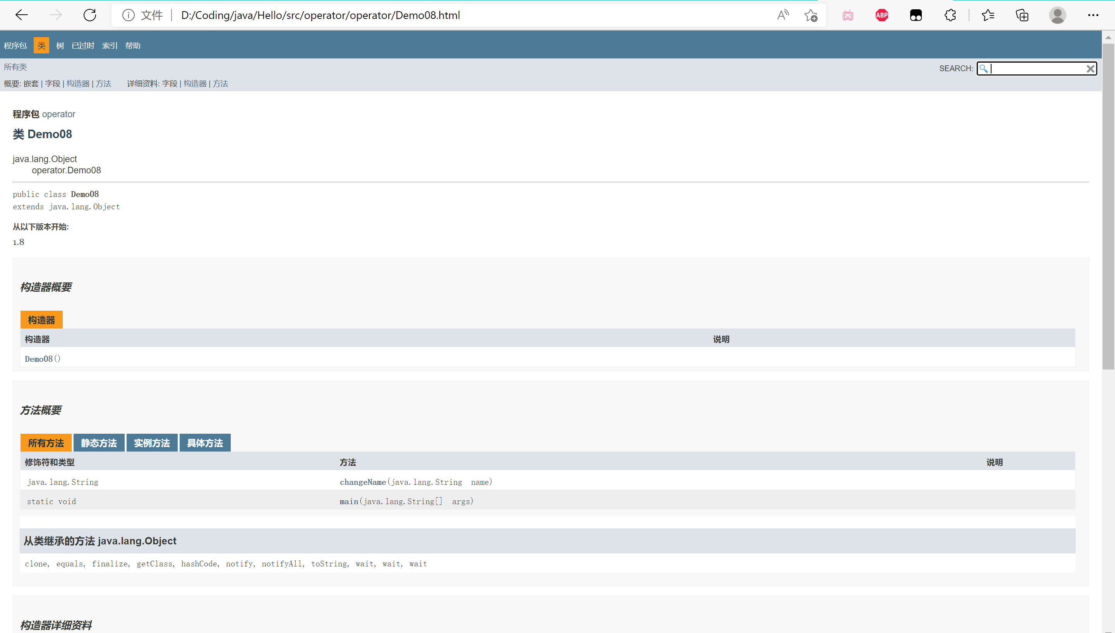
Task: Switch to 实例方法 tab
Action: 152,443
